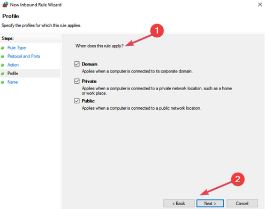The height and width of the screenshot is (209, 265).
Task: Open the Name step
Action: (12, 82)
